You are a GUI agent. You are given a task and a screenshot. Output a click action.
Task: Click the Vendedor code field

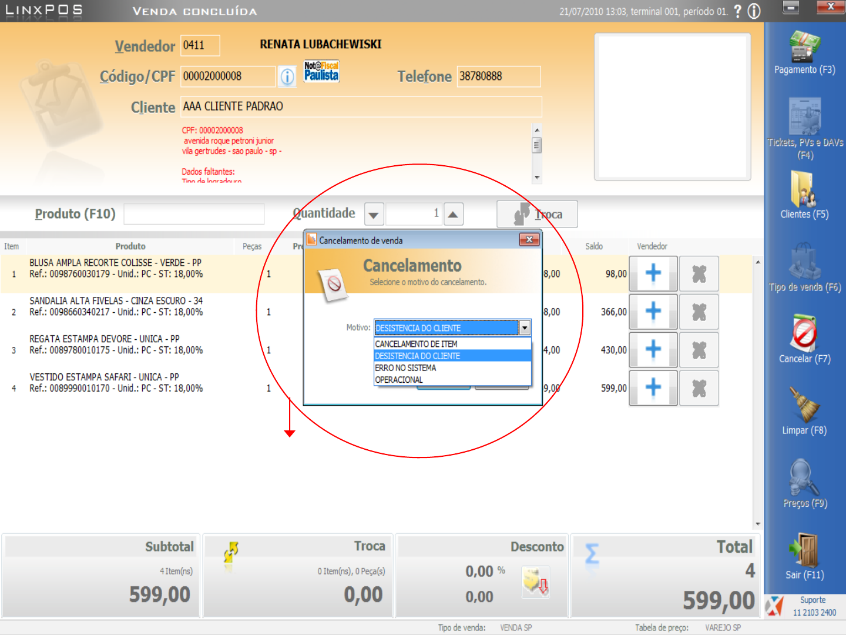(200, 45)
